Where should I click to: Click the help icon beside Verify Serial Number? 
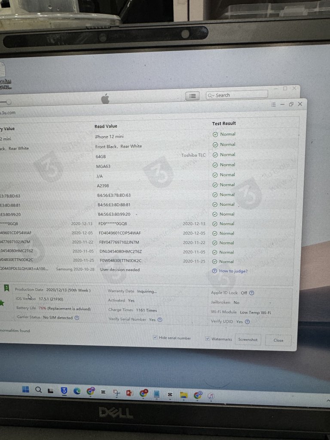(160, 320)
